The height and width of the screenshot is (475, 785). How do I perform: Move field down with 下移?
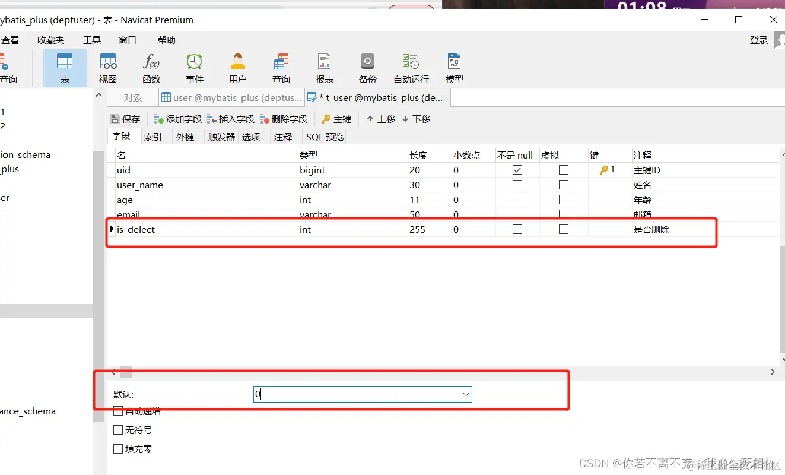(x=416, y=119)
